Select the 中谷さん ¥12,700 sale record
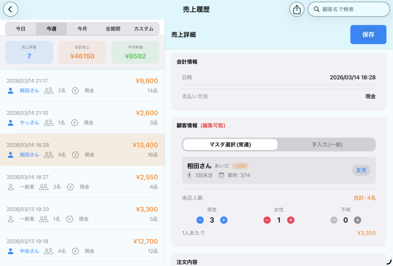This screenshot has height=266, width=393. click(x=82, y=246)
